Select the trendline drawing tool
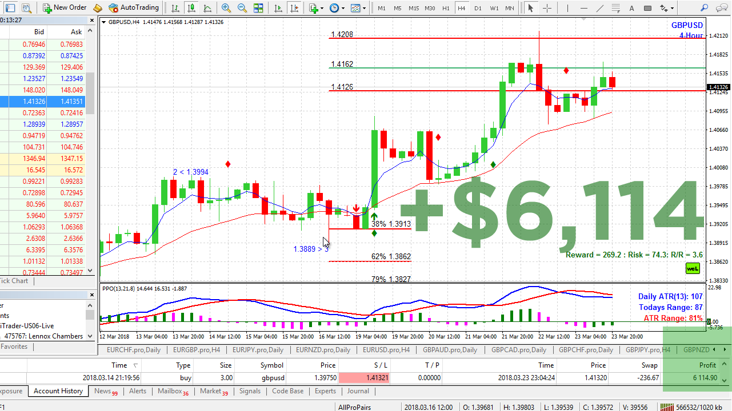The width and height of the screenshot is (732, 411). click(599, 8)
